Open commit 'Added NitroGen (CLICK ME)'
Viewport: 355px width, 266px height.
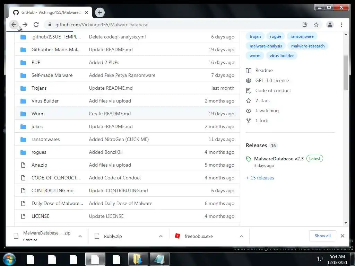coord(119,139)
